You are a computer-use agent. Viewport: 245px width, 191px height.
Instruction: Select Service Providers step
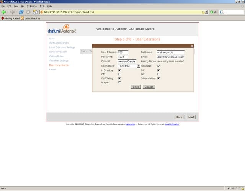tap(58, 52)
